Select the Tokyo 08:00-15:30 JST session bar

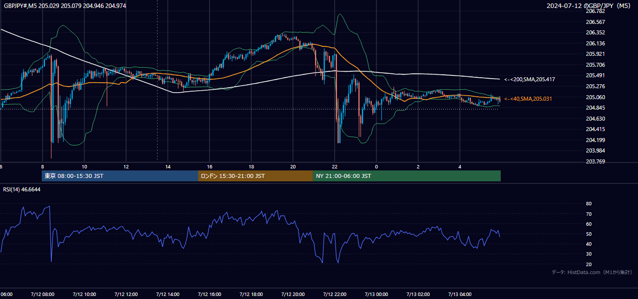[x=120, y=176]
